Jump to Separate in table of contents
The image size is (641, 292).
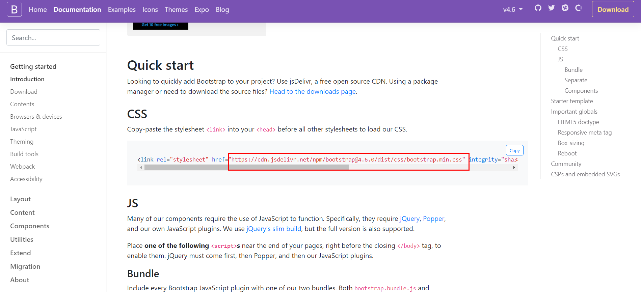point(576,80)
